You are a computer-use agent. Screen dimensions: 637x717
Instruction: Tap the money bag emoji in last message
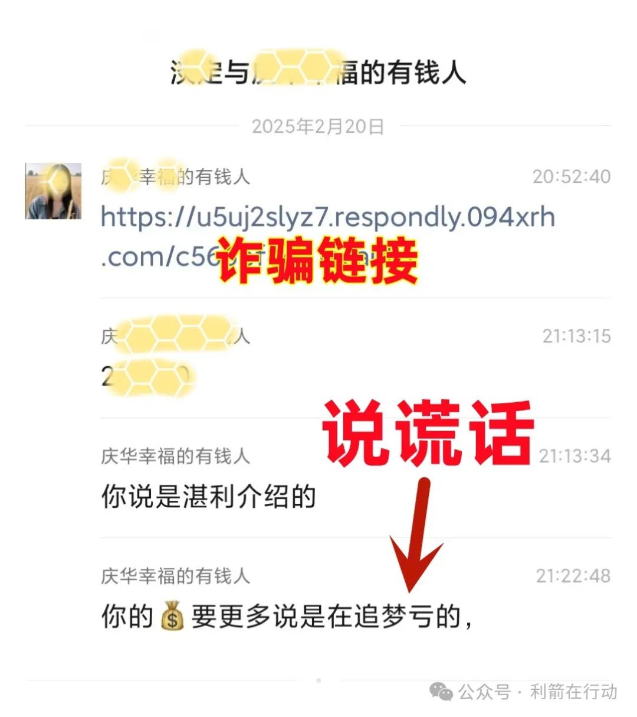[x=172, y=617]
